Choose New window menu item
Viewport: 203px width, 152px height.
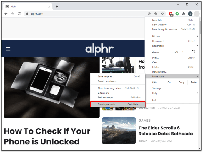click(172, 25)
